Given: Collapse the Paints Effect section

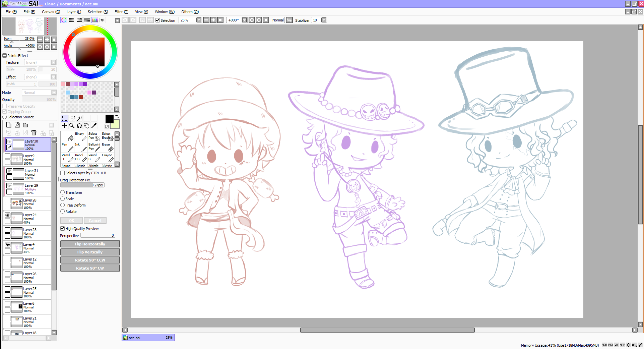Looking at the screenshot, I should [x=5, y=56].
